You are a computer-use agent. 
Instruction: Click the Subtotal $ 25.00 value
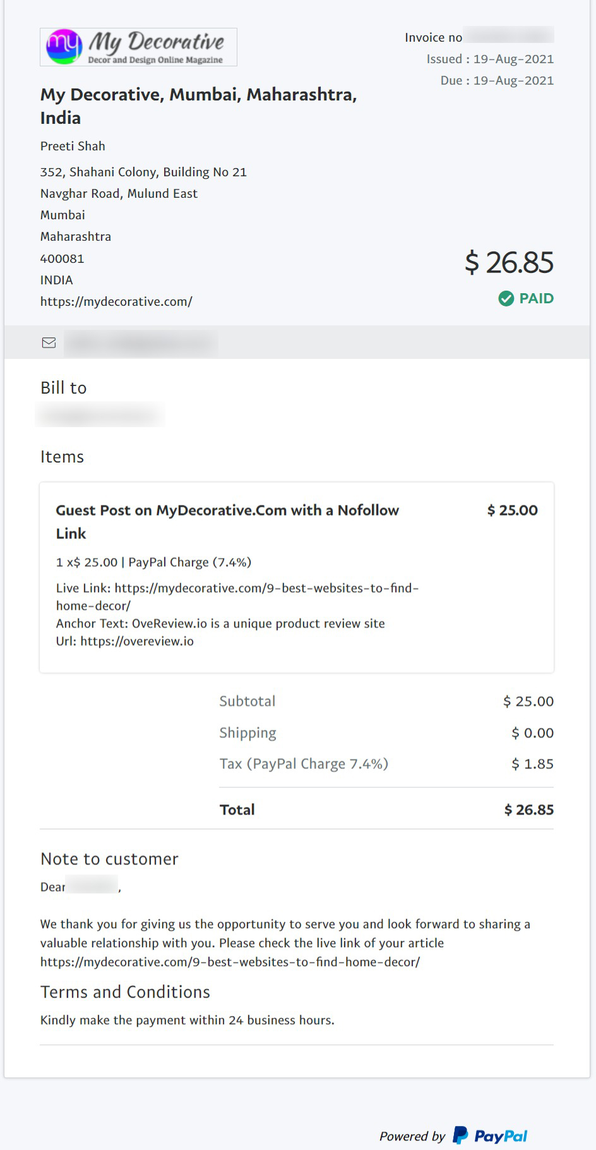pyautogui.click(x=528, y=701)
